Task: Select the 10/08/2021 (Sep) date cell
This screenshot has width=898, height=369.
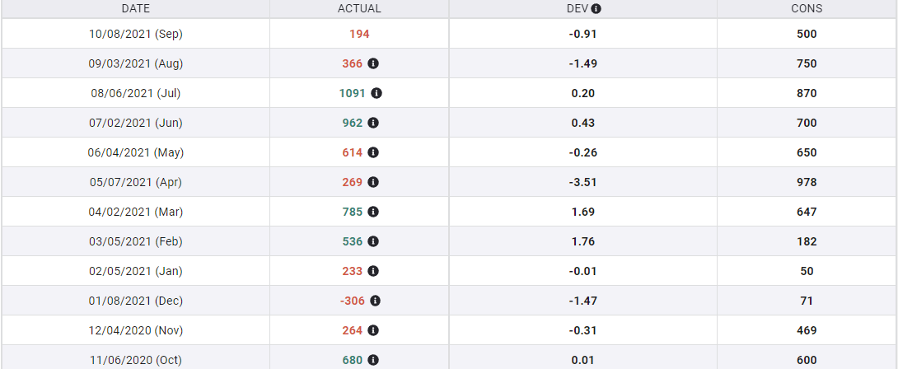Action: (135, 34)
